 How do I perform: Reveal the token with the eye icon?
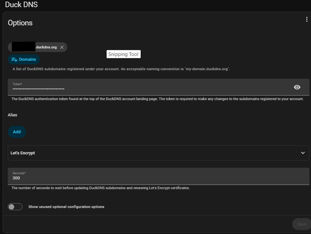pyautogui.click(x=297, y=87)
